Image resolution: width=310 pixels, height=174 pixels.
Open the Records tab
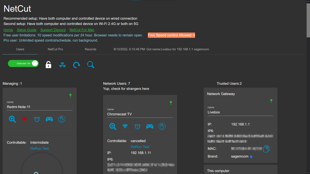tap(90, 49)
